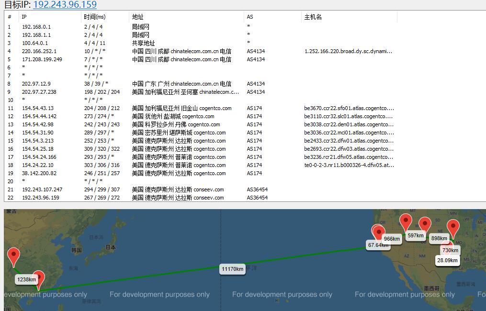Click hostname be3110.ccr32.slc01.atlas.cogentco
Screen dimensions: 486x311
pos(349,116)
